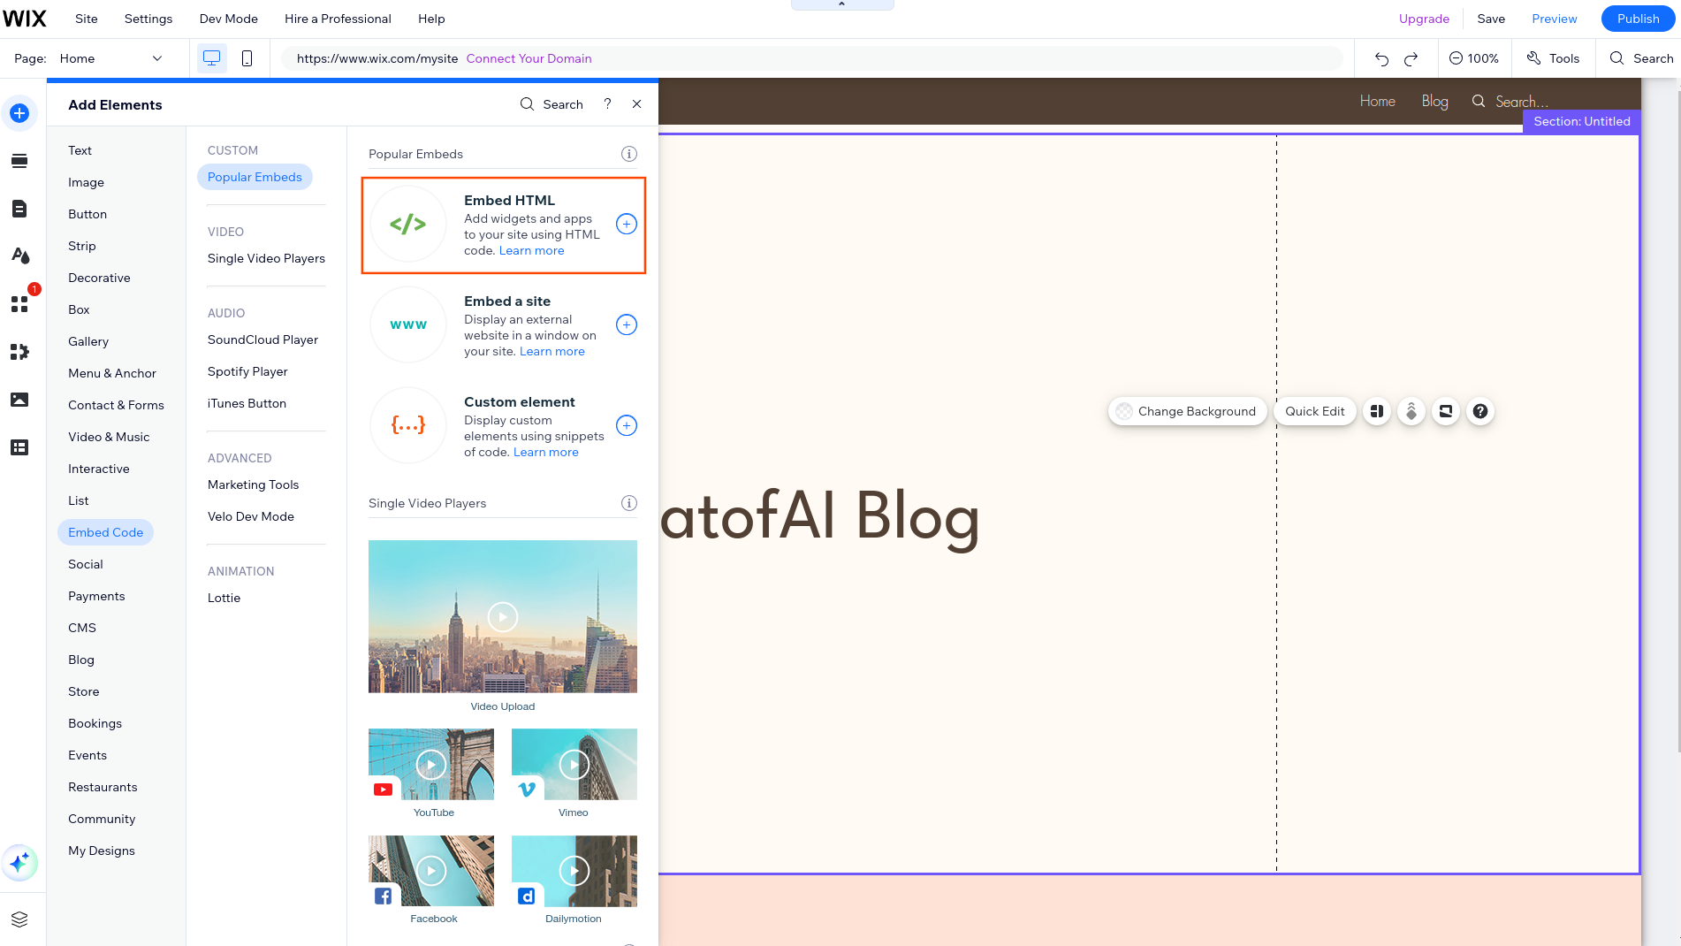Click the Add Elements plus icon in left sidebar
Screen dimensions: 1681x946
[19, 113]
